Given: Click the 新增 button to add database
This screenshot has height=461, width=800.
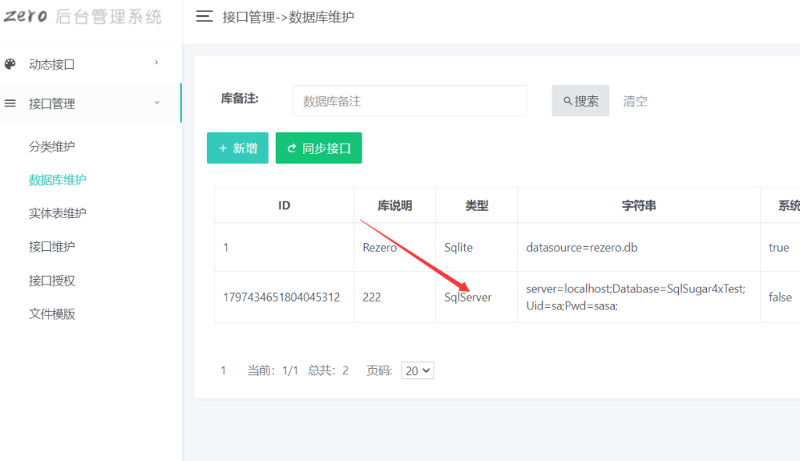Looking at the screenshot, I should pyautogui.click(x=237, y=148).
